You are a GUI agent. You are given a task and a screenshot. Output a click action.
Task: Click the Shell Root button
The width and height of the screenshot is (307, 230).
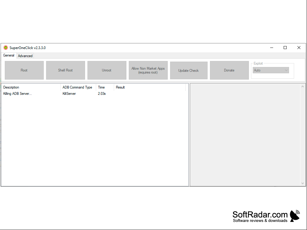pyautogui.click(x=65, y=70)
